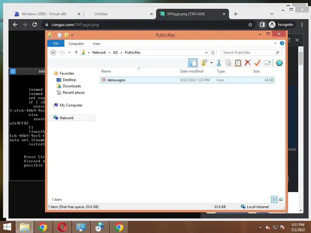This screenshot has width=311, height=233.
Task: Expand the arrow between Network and AD
Action: 109,52
